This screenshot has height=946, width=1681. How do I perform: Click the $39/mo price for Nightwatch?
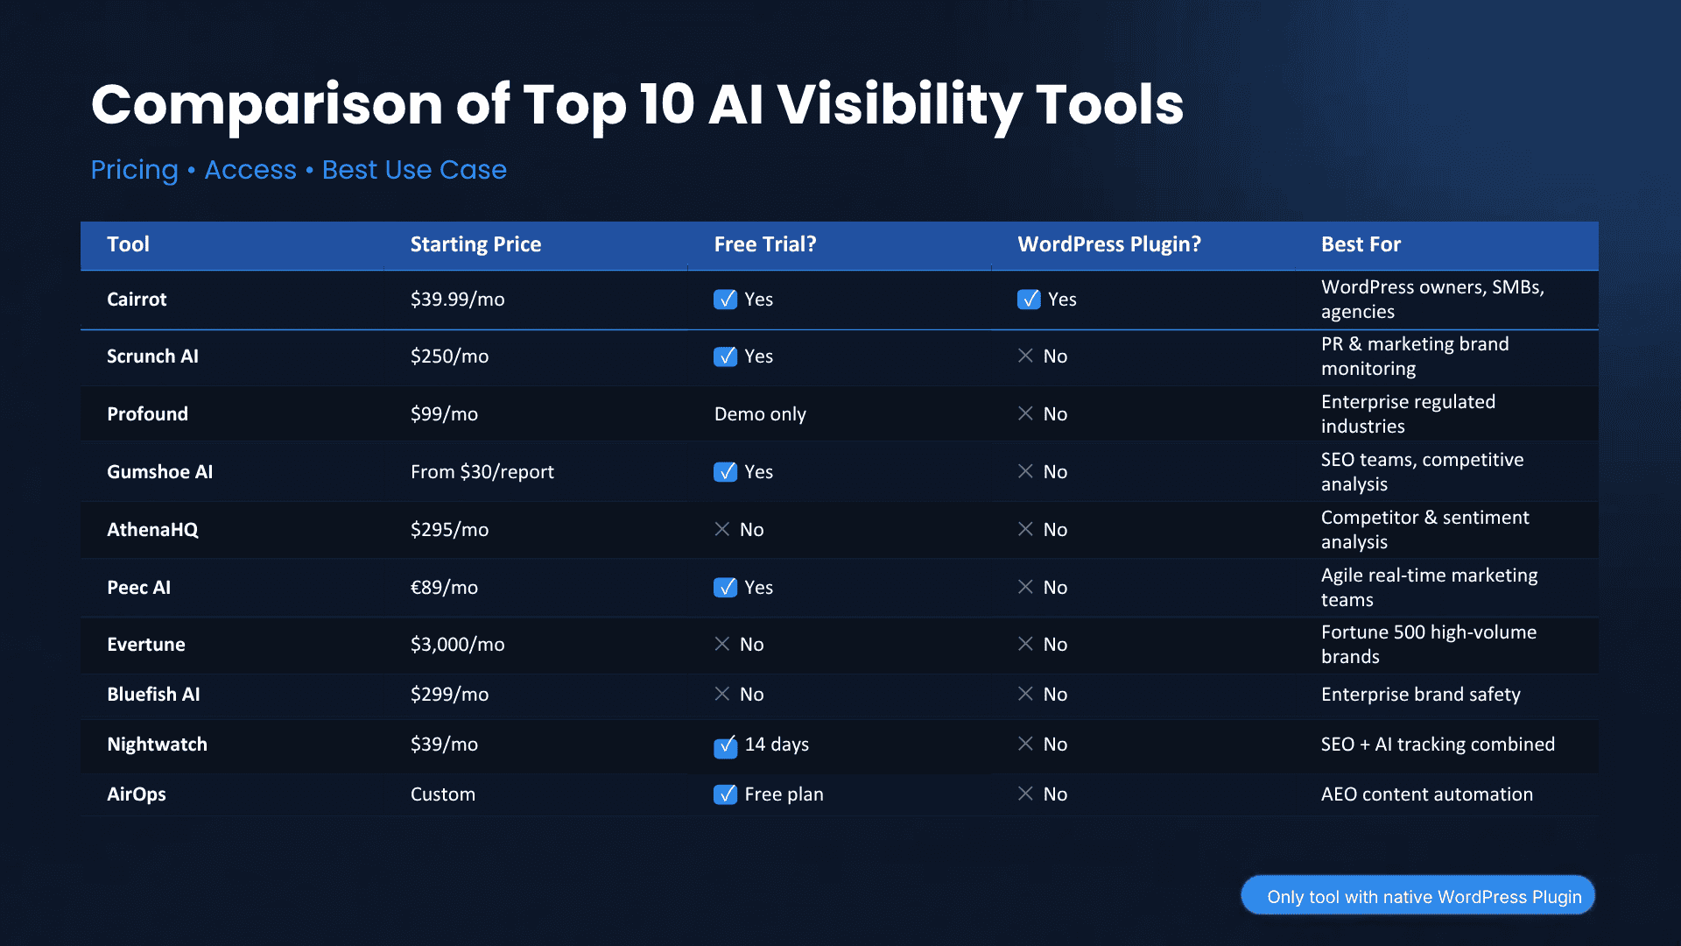[x=444, y=745]
